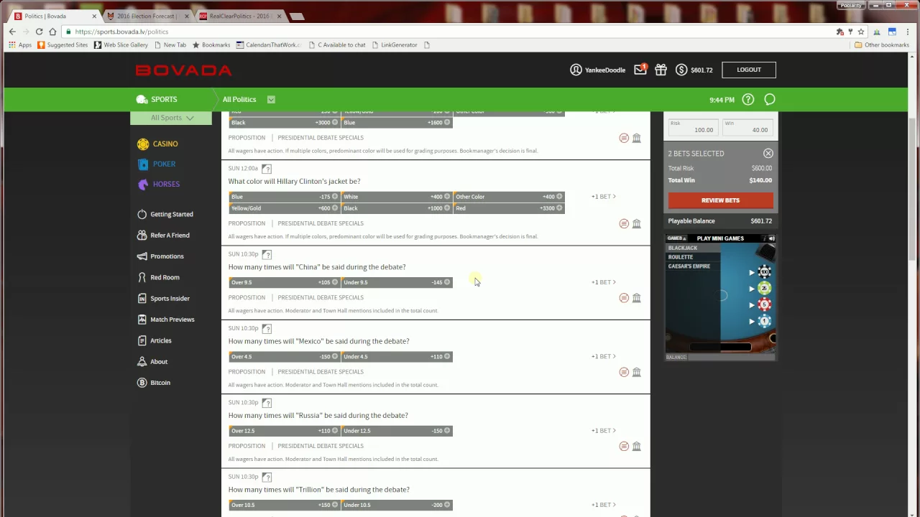Click the Refer A Friend icon
This screenshot has height=517, width=920.
(x=142, y=235)
